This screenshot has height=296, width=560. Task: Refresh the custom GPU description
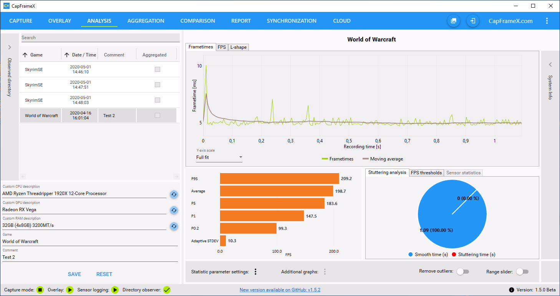point(174,210)
